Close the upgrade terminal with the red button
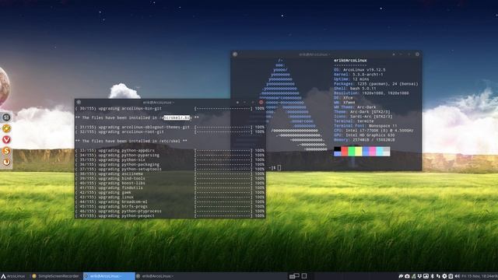Screen dimensions: 498x280 [x=261, y=102]
